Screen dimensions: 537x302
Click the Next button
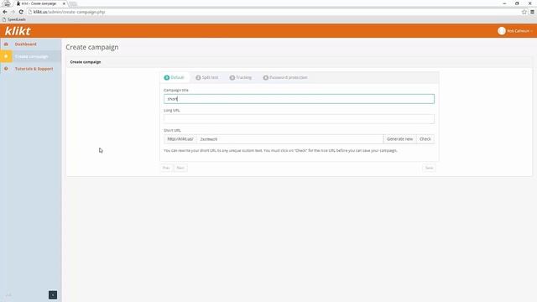tap(180, 168)
